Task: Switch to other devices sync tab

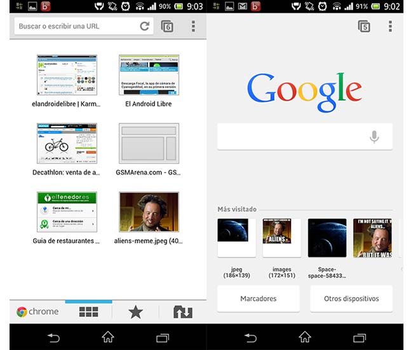Action: 183,312
